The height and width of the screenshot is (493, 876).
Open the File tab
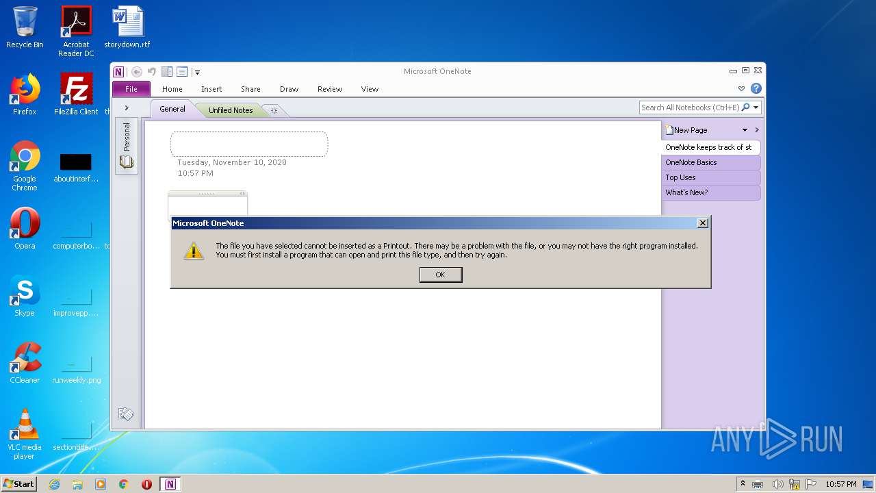[131, 89]
